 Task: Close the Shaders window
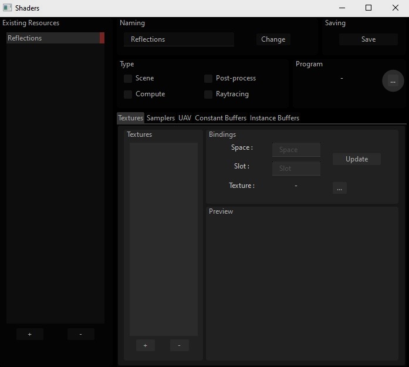(x=396, y=8)
